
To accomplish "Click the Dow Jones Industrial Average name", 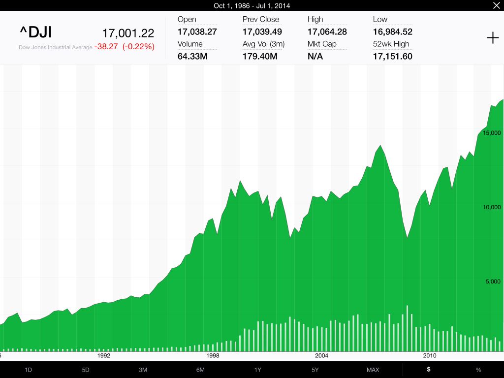I will tap(55, 47).
